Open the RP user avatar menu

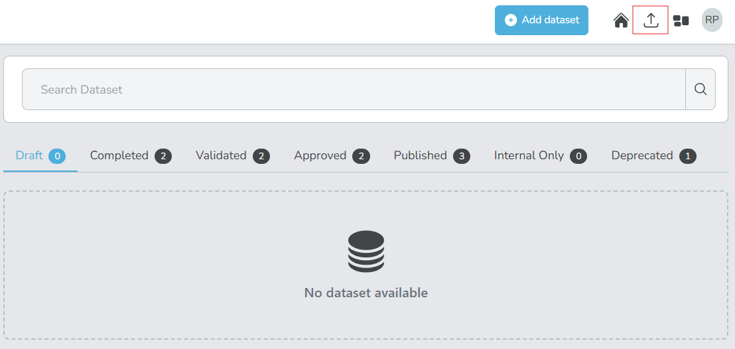point(712,20)
